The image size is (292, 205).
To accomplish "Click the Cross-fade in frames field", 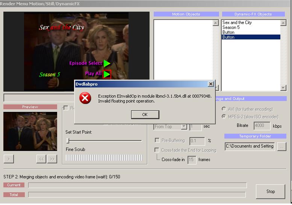I will click(192, 160).
